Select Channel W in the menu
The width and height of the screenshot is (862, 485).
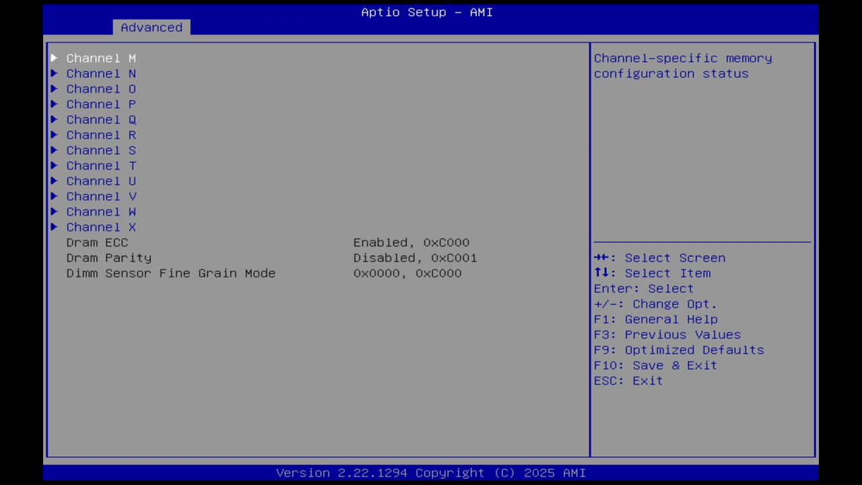click(x=100, y=212)
